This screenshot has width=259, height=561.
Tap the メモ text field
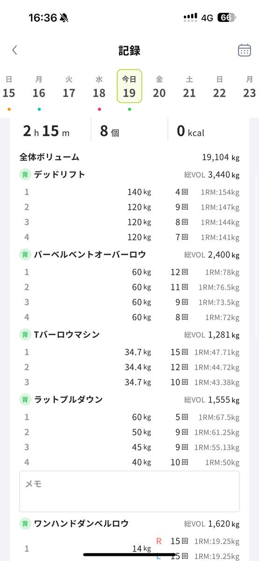click(x=129, y=491)
